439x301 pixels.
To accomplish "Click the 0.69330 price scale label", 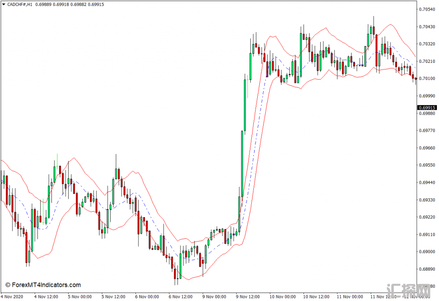I will click(x=427, y=200).
